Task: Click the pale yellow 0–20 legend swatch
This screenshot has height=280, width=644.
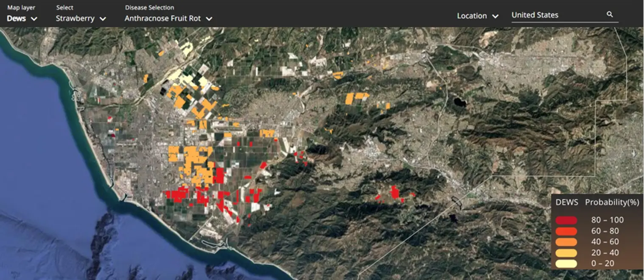Action: pyautogui.click(x=566, y=263)
